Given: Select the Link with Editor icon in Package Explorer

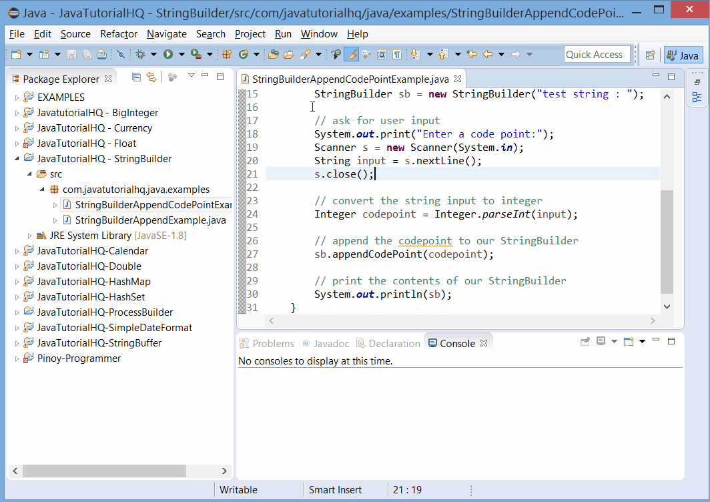Looking at the screenshot, I should (x=151, y=77).
